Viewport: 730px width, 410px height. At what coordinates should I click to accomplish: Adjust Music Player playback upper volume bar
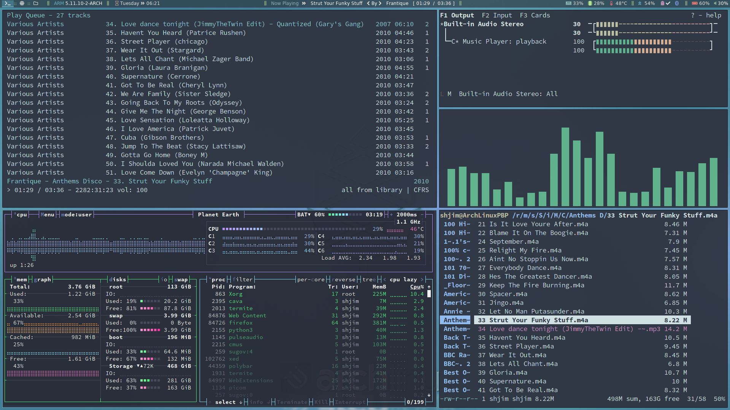click(x=653, y=42)
